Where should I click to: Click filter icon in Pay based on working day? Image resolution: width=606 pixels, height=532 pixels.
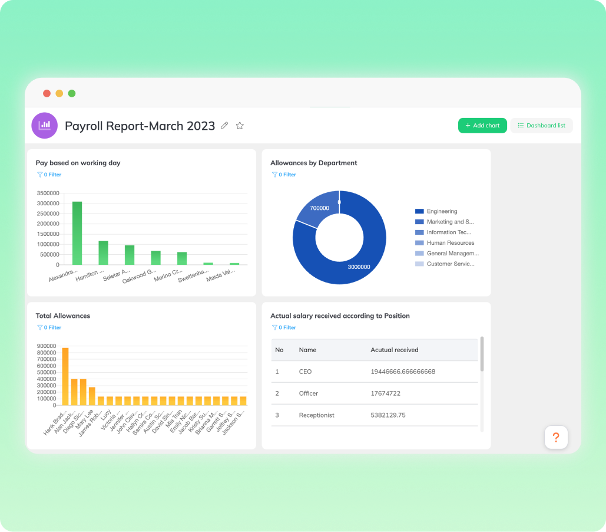40,175
